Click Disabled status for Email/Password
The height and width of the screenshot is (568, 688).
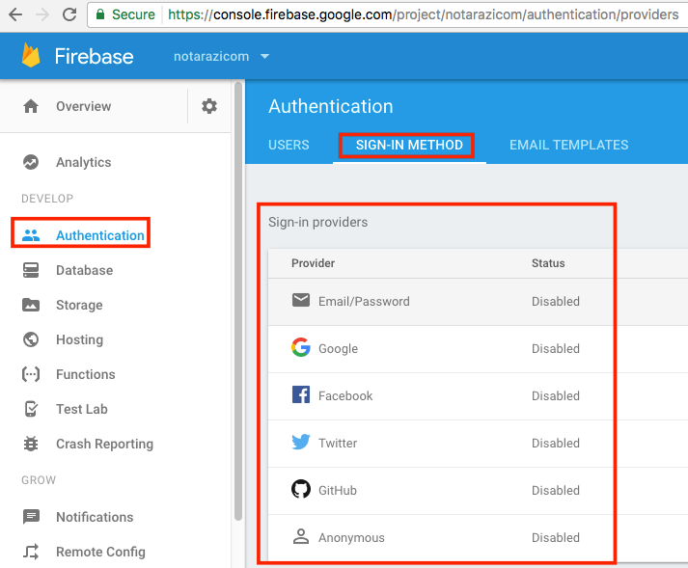[556, 301]
